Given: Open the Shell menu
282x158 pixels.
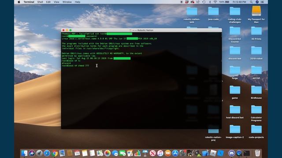Looking at the screenshot, I should click(40, 2).
